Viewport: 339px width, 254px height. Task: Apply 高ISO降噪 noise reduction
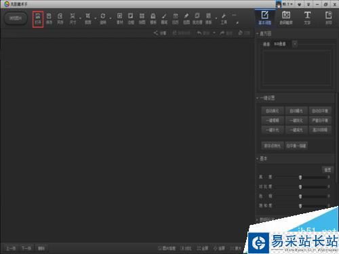pyautogui.click(x=320, y=130)
